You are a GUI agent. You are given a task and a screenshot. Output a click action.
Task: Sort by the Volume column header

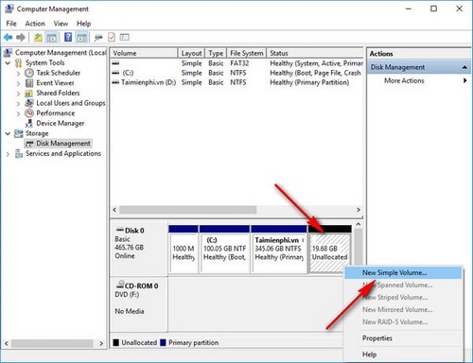tap(144, 53)
